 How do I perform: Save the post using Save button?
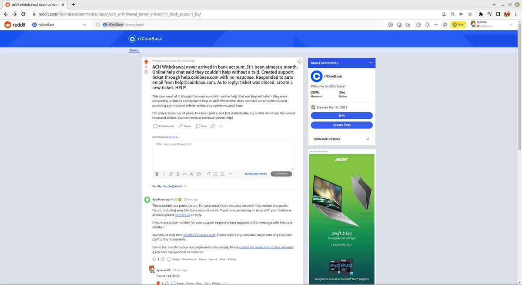[201, 126]
